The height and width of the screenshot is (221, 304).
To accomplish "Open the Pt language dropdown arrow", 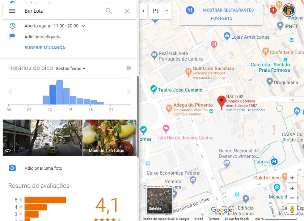I will (167, 11).
